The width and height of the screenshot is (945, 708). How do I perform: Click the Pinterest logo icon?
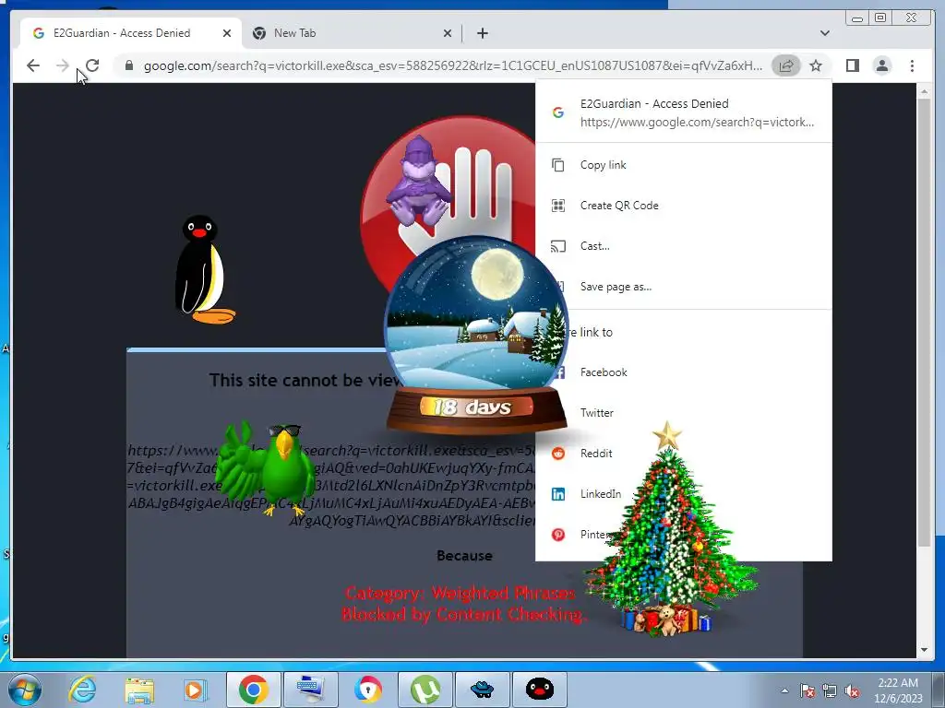point(558,535)
